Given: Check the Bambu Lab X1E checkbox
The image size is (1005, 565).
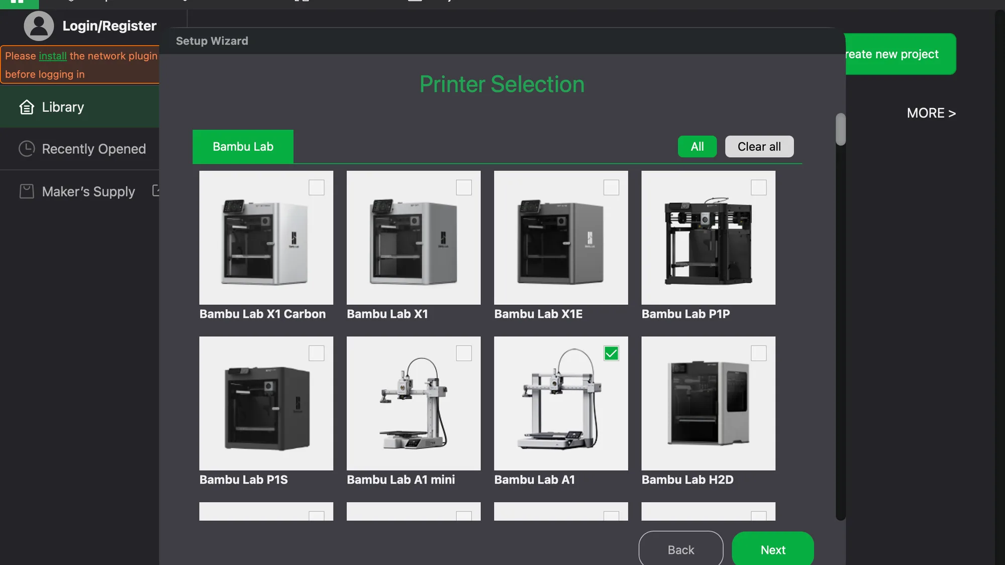Looking at the screenshot, I should (x=611, y=187).
